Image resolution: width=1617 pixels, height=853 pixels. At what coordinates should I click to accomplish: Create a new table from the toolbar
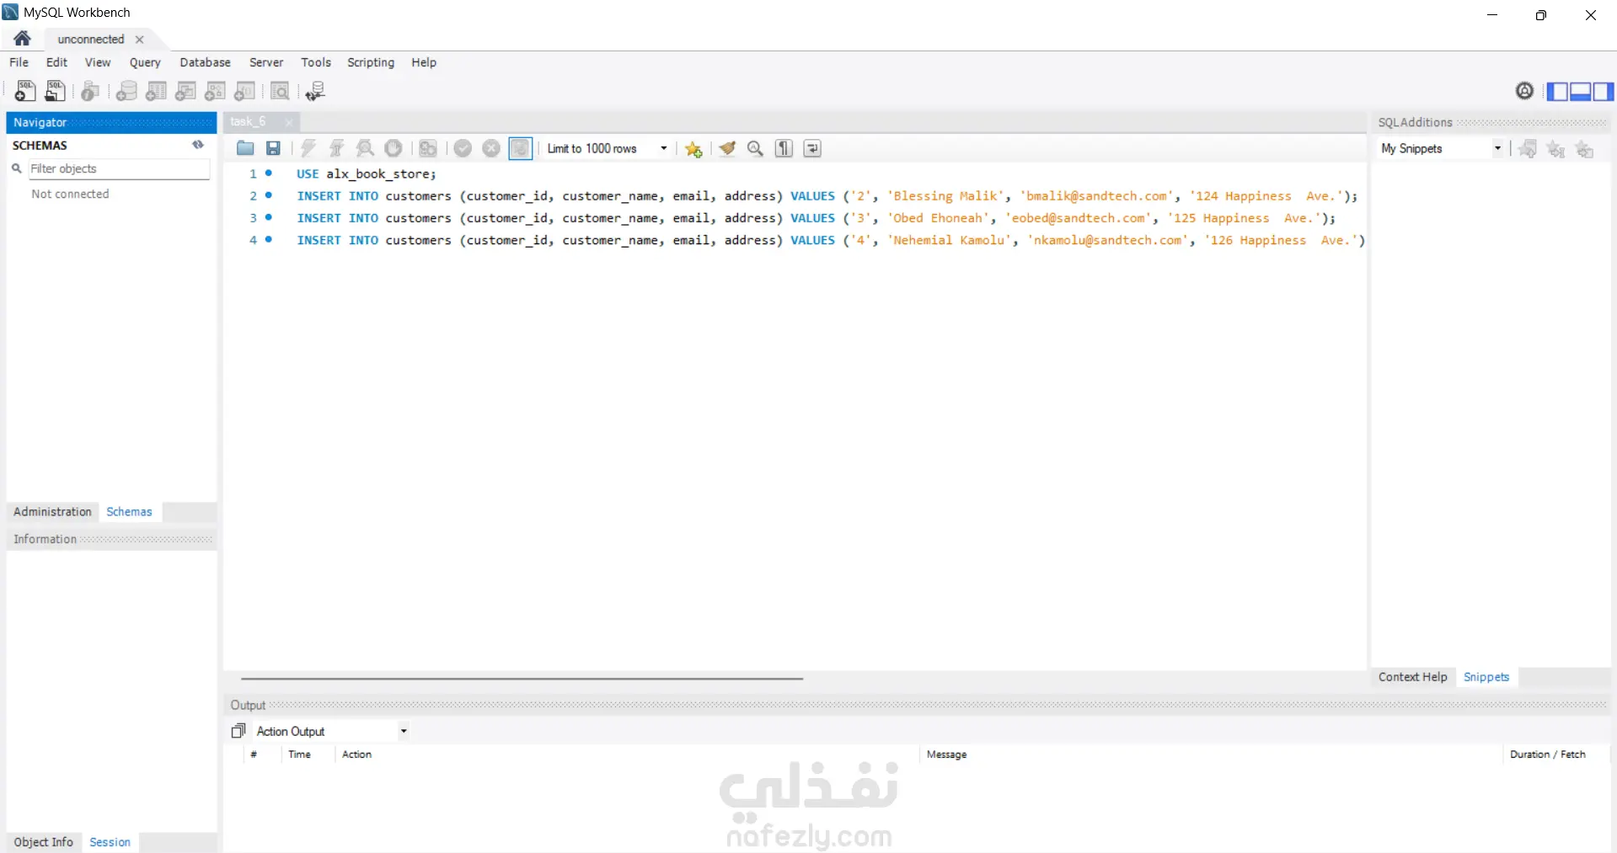pos(156,91)
